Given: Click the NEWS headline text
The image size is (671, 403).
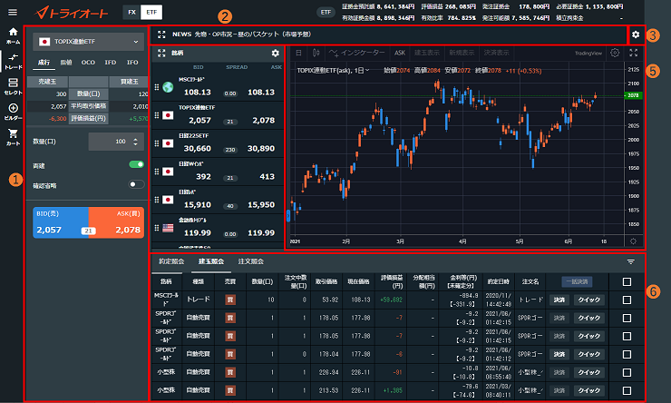Looking at the screenshot, I should point(252,34).
